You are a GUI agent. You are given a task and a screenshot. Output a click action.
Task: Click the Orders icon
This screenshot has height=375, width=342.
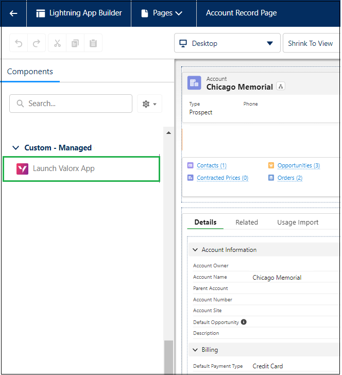coord(271,178)
